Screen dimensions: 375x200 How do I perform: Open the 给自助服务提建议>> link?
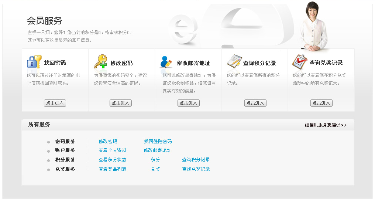coord(326,125)
